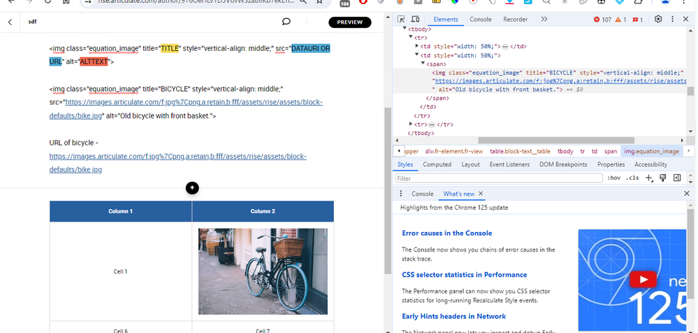The image size is (698, 333).
Task: Toggle the device toolbar icon
Action: 415,20
